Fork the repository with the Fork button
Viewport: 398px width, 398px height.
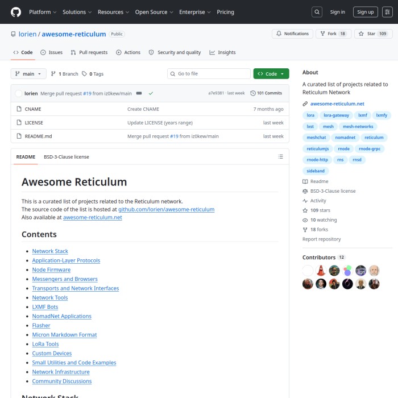coord(333,34)
